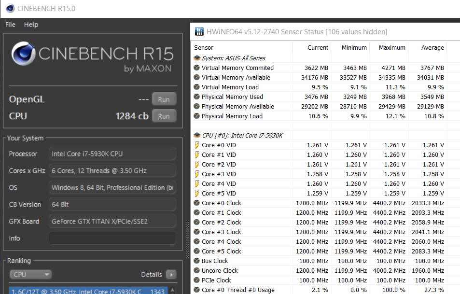Select the Uncore Clock row label
The width and height of the screenshot is (460, 294).
(x=220, y=270)
